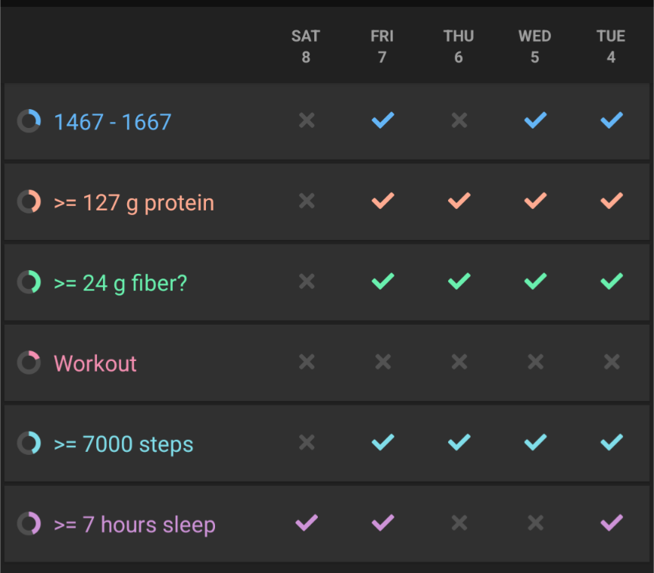Viewport: 654px width, 573px height.
Task: Click the cyan ring icon beside 7000 steps
Action: pos(29,443)
